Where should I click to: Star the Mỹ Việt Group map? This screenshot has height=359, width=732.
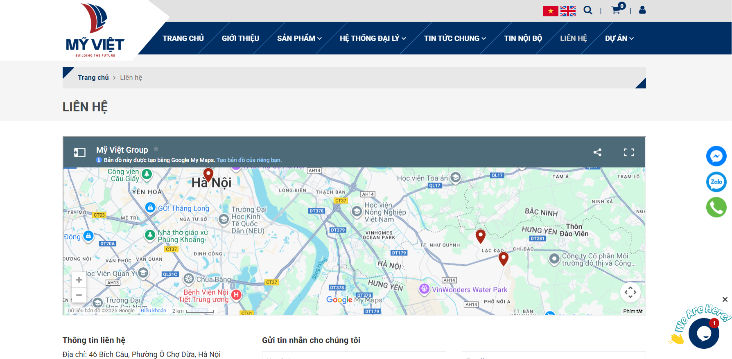(156, 149)
